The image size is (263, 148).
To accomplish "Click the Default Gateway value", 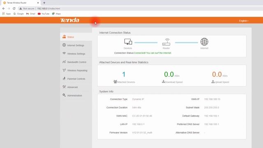I will pyautogui.click(x=212, y=116).
